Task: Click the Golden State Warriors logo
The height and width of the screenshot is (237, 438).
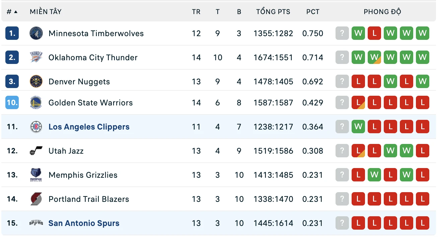Action: tap(36, 103)
